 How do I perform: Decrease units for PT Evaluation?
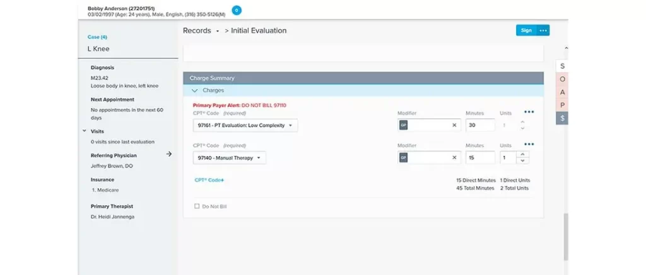[522, 128]
